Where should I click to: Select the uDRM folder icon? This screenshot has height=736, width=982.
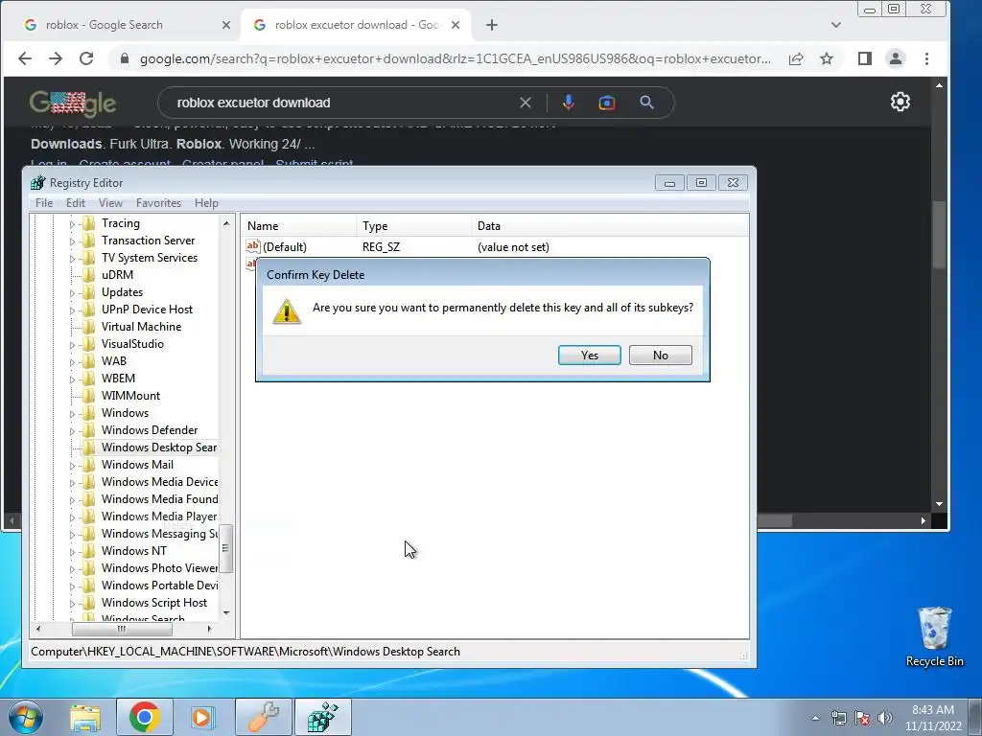(89, 275)
